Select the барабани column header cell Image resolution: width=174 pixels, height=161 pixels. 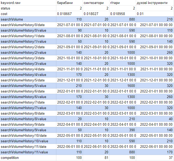coord(69,3)
